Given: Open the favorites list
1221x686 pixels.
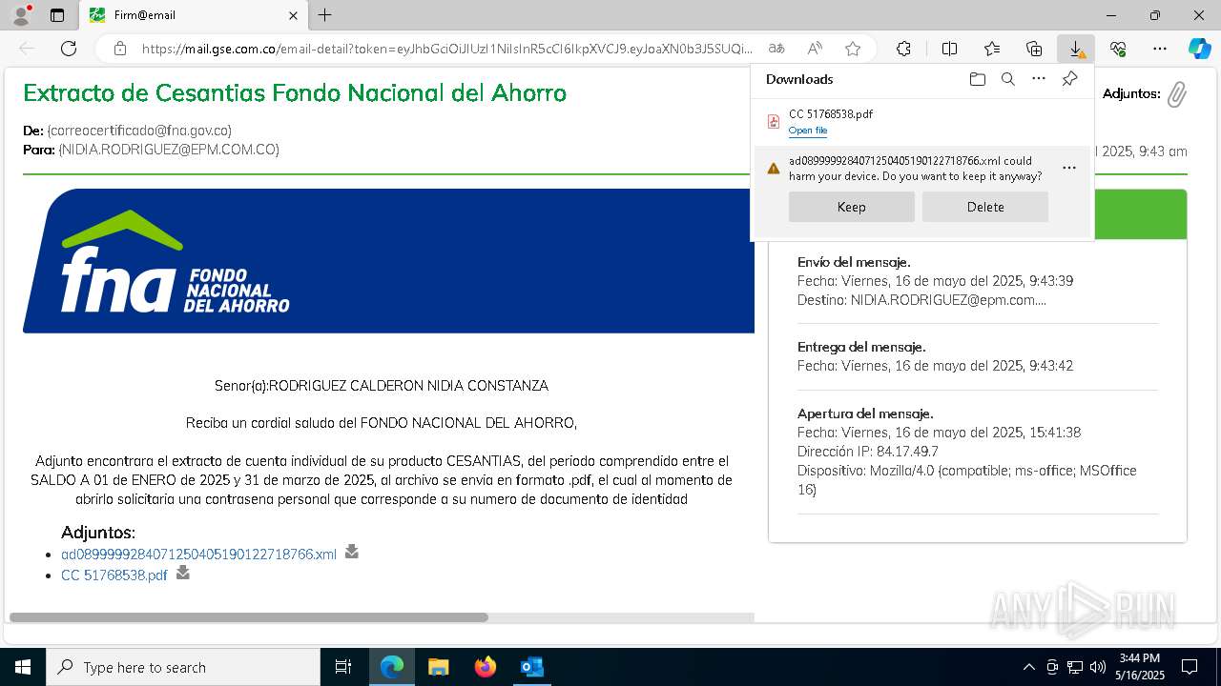Looking at the screenshot, I should pyautogui.click(x=992, y=49).
